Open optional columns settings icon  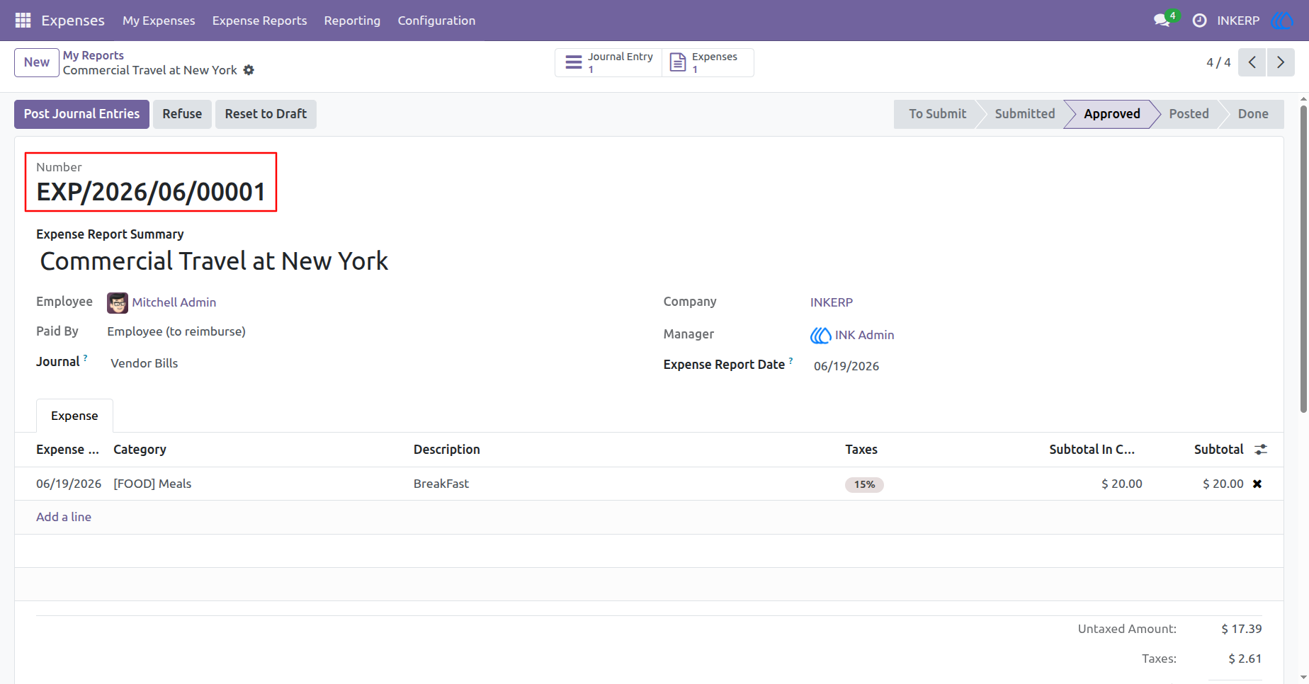point(1261,450)
